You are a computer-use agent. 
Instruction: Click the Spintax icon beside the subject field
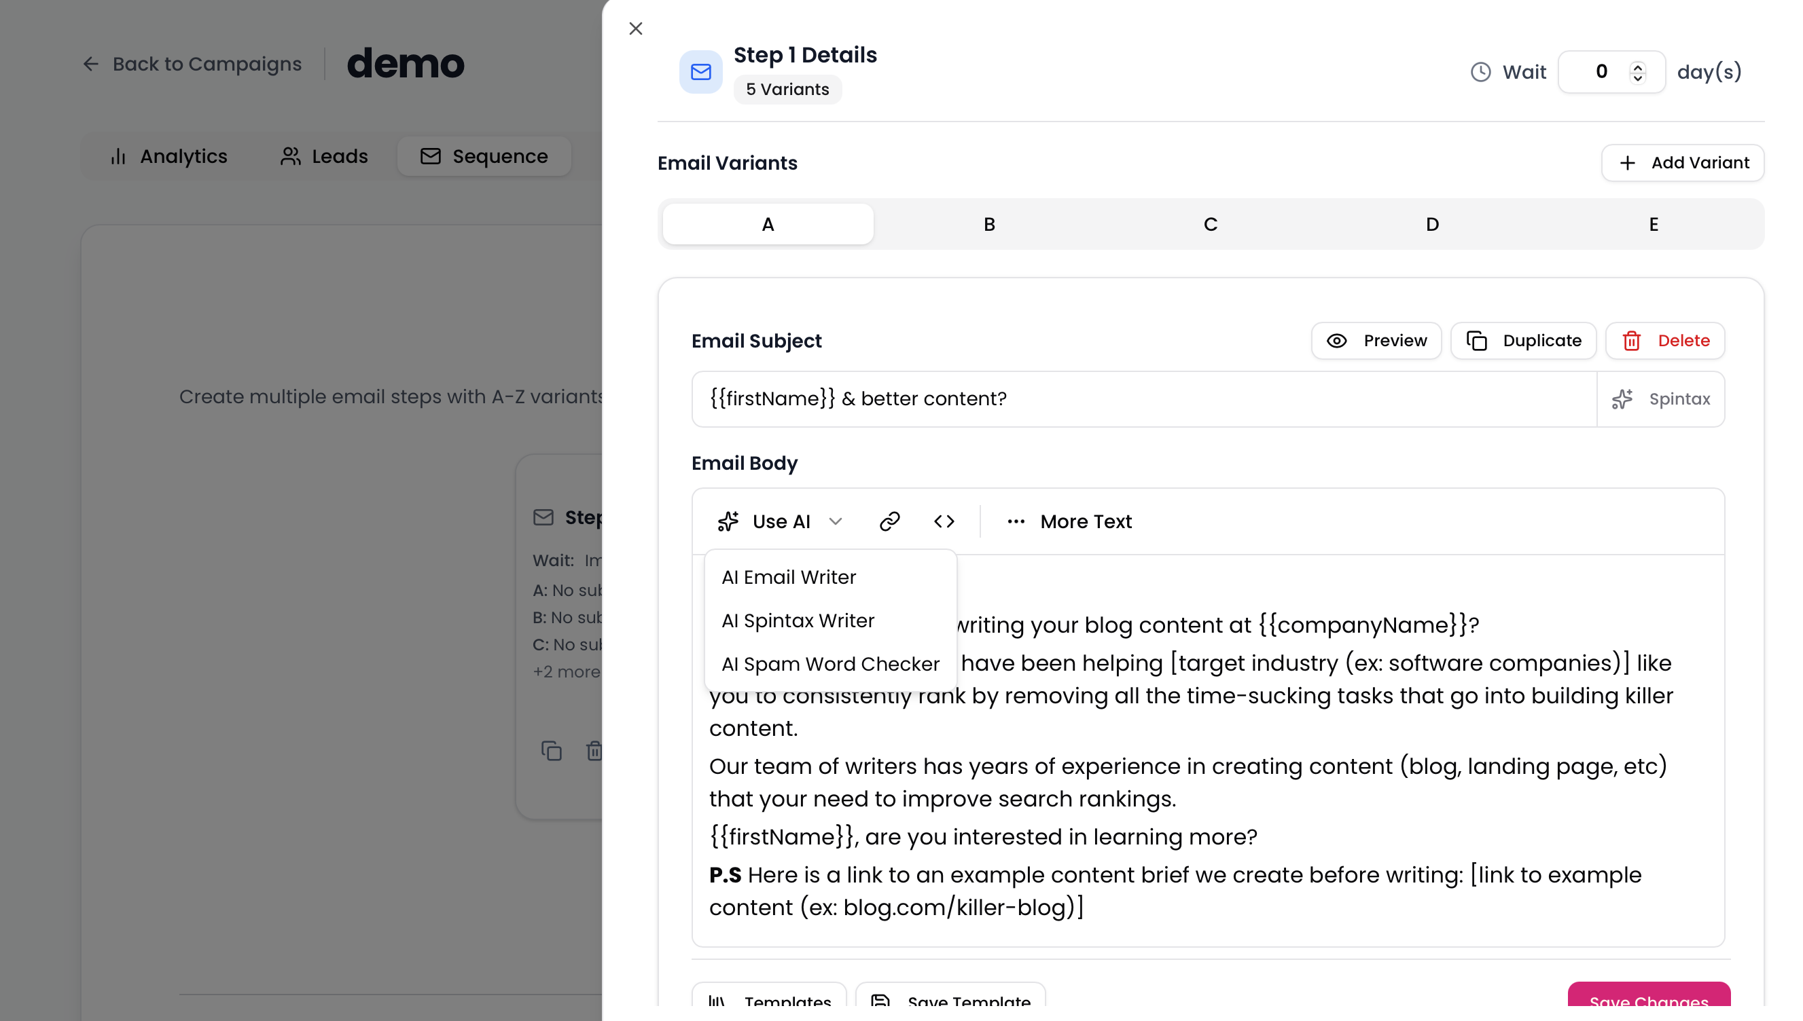point(1623,398)
